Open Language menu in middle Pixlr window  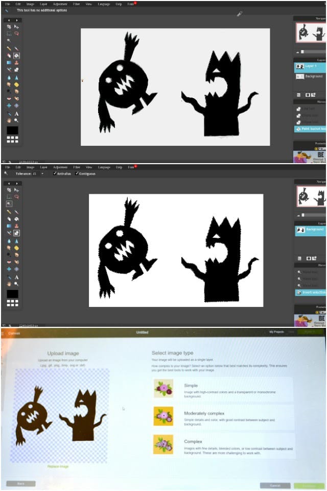click(104, 167)
